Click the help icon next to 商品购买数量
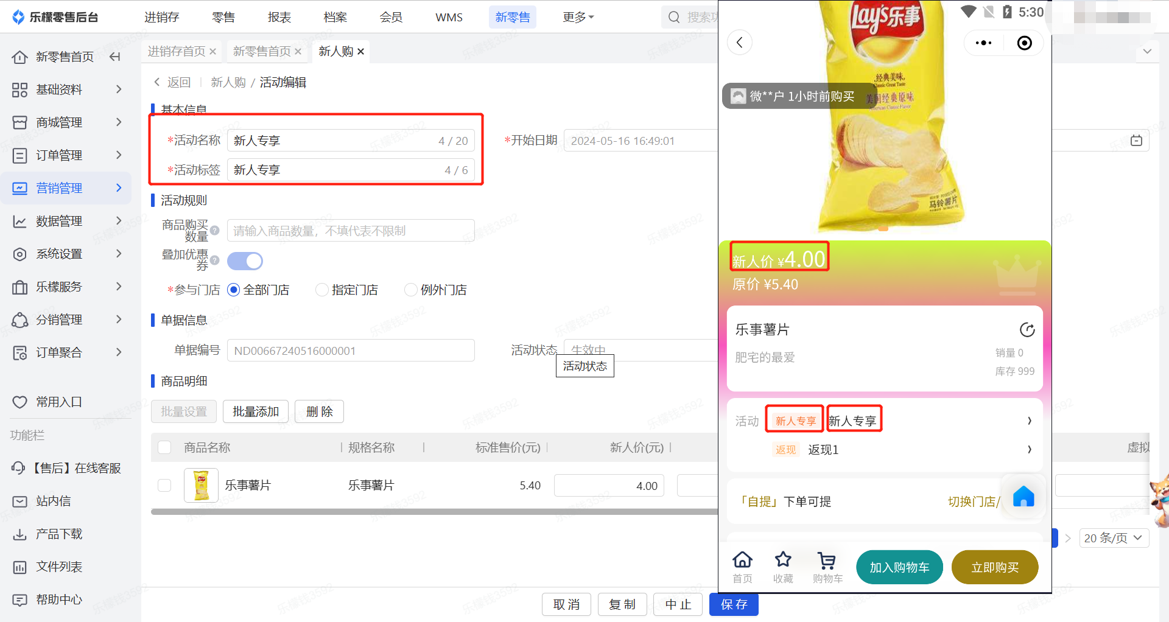 (x=215, y=230)
